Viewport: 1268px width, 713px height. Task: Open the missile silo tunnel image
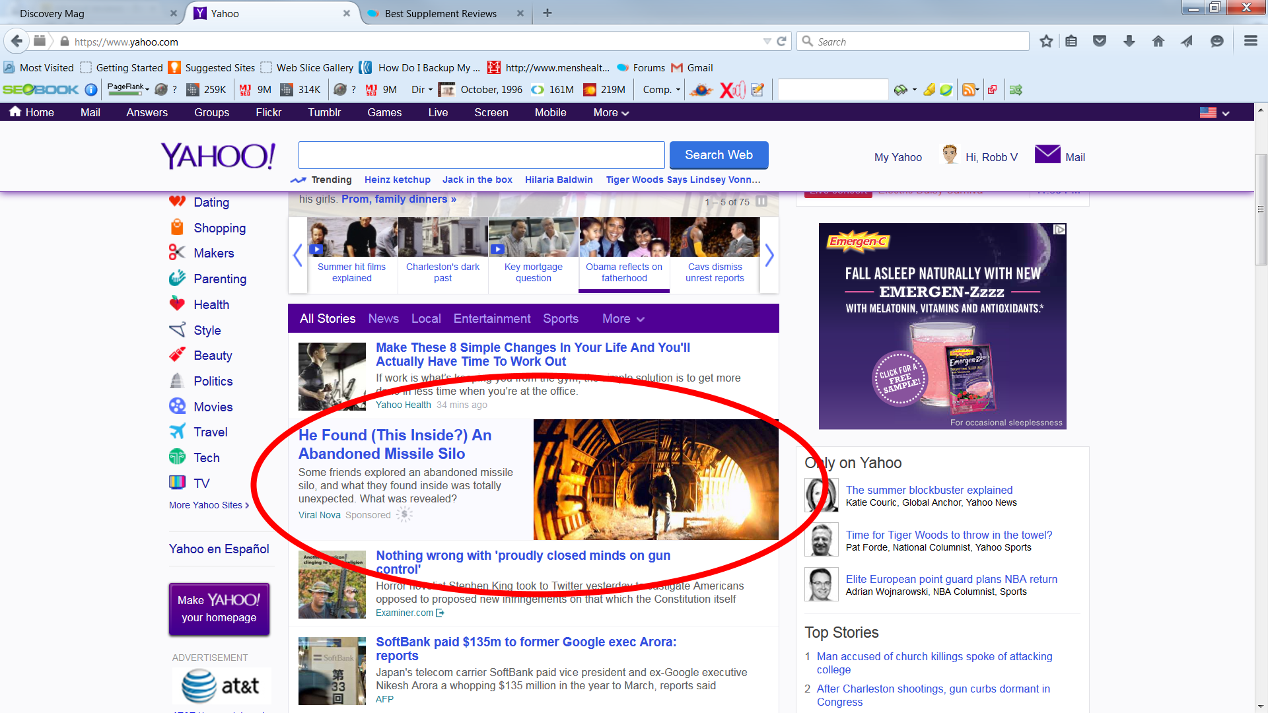[x=656, y=479]
